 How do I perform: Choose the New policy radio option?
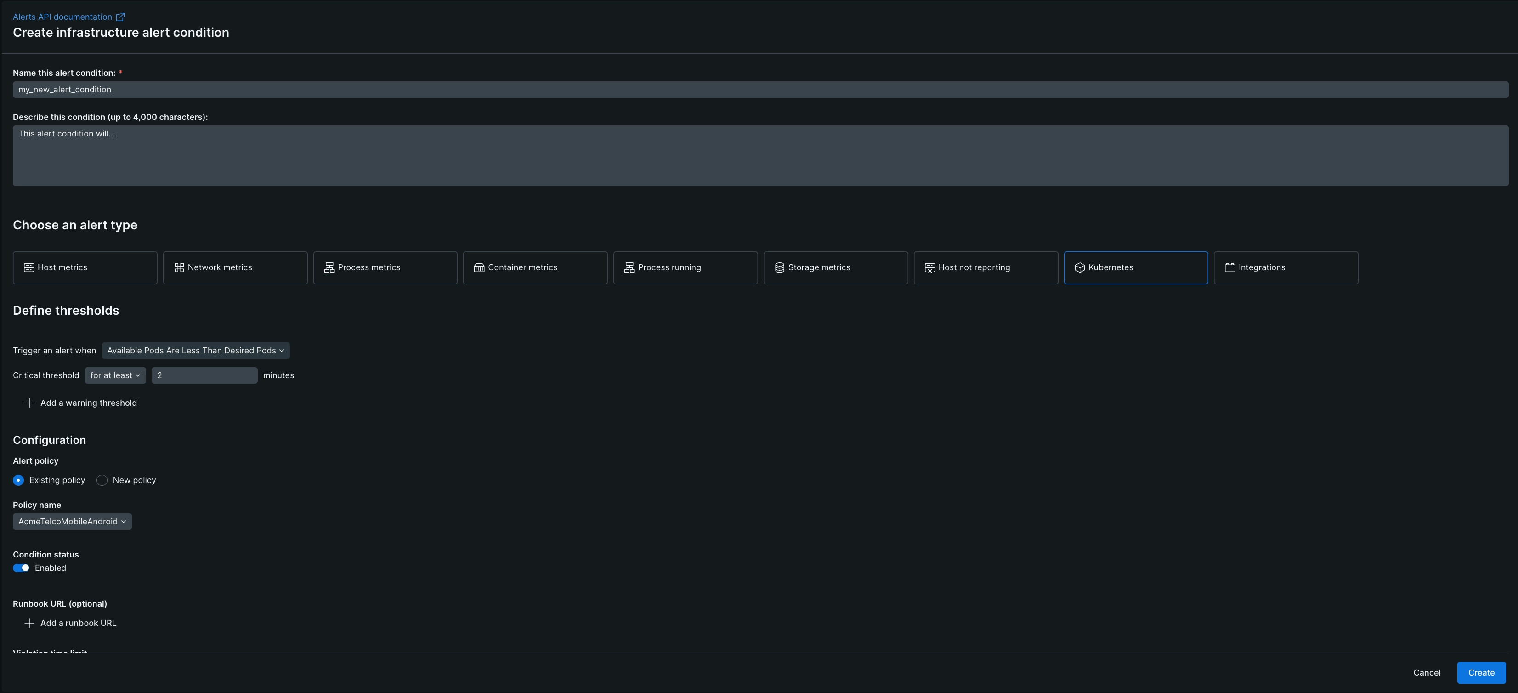[102, 480]
